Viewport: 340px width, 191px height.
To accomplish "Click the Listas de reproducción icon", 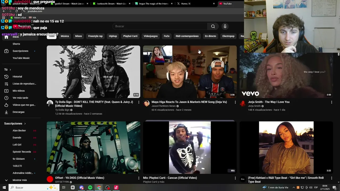I will coord(6,84).
